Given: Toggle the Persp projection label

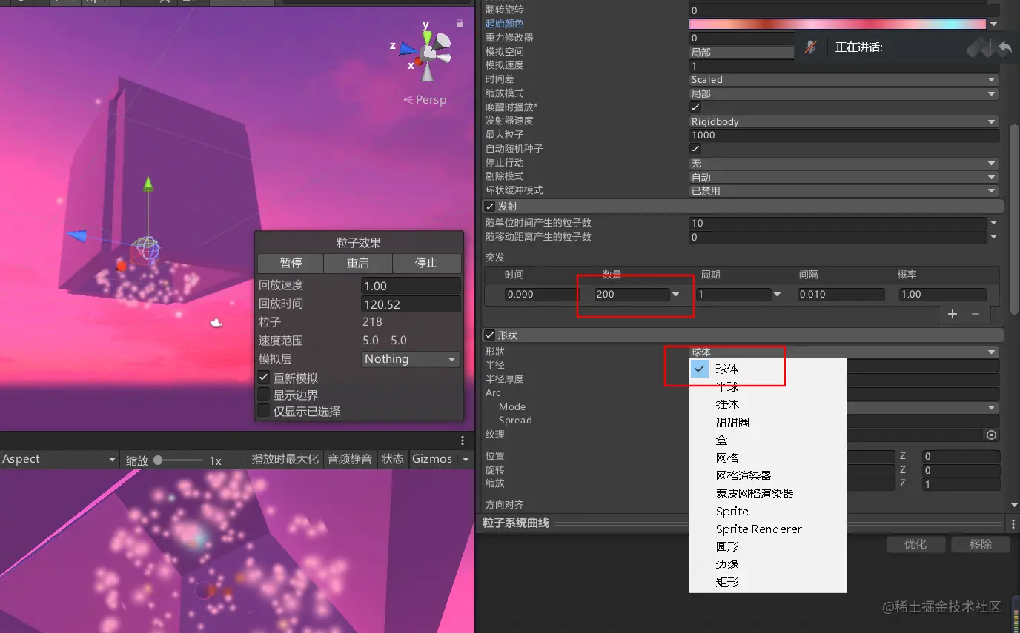Looking at the screenshot, I should pos(425,99).
